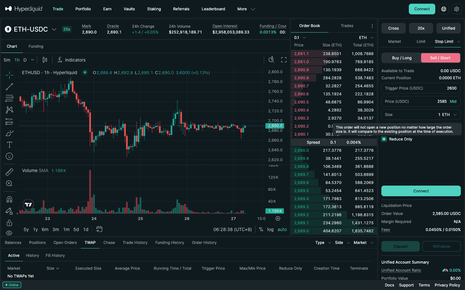465x290 pixels.
Task: Select the ruler measure tool
Action: click(x=9, y=172)
